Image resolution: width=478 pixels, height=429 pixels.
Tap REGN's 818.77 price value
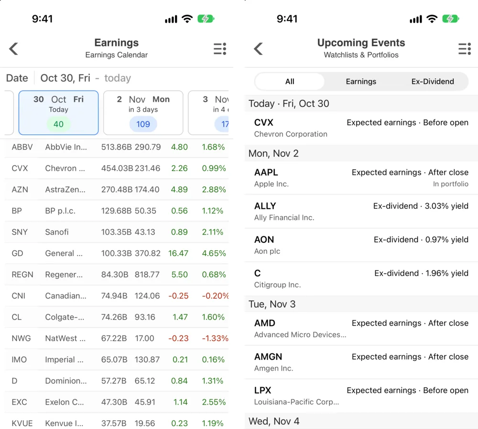147,275
